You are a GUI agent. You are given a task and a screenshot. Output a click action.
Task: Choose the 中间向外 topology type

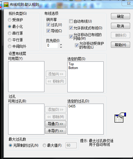(x=10, y=46)
